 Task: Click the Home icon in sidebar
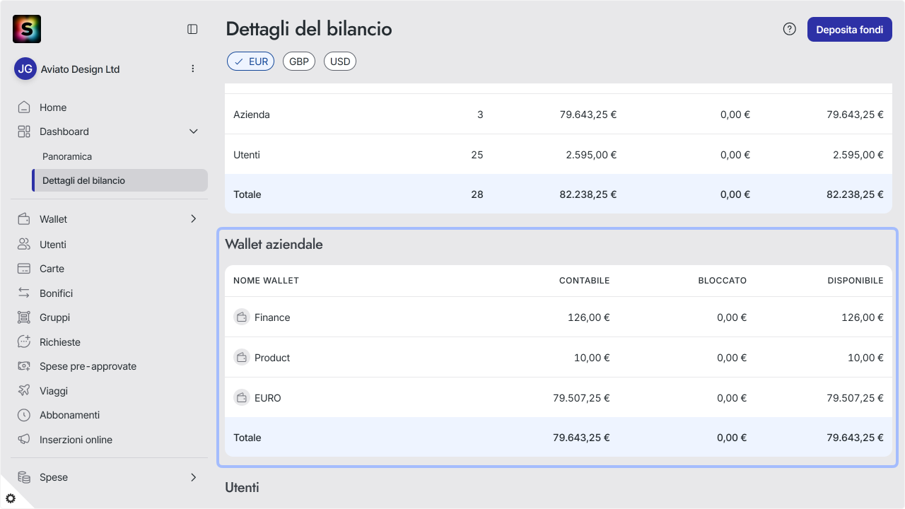click(24, 107)
